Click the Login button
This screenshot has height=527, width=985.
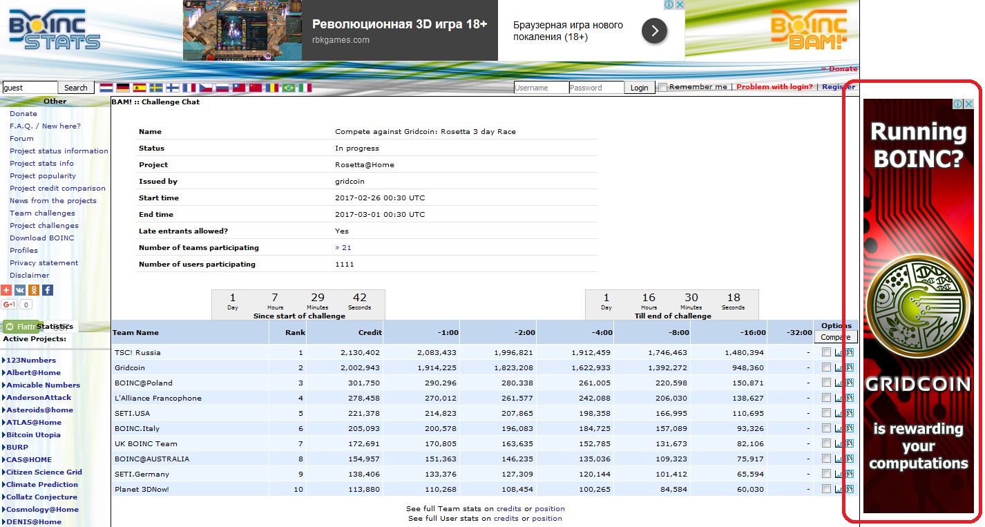click(640, 88)
